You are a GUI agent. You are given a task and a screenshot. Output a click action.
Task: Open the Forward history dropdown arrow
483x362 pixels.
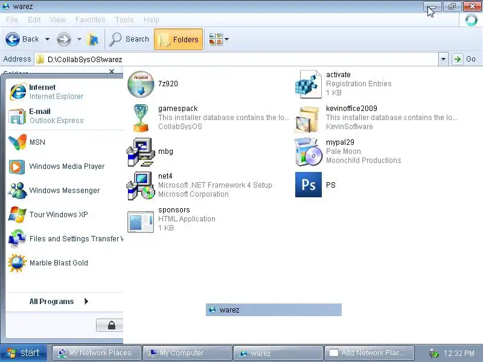point(79,39)
